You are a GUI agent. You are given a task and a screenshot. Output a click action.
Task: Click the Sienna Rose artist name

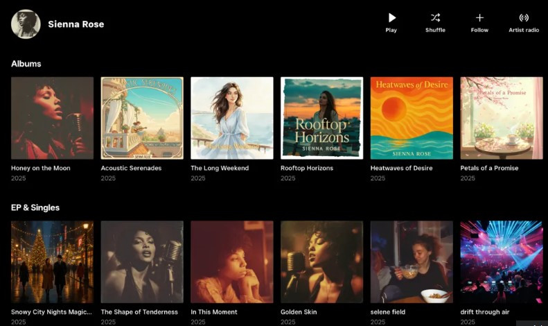click(x=76, y=24)
